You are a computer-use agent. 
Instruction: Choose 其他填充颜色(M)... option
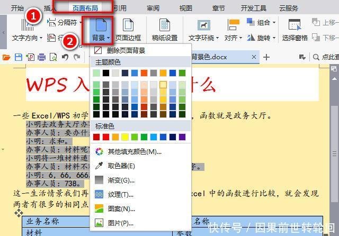point(140,152)
